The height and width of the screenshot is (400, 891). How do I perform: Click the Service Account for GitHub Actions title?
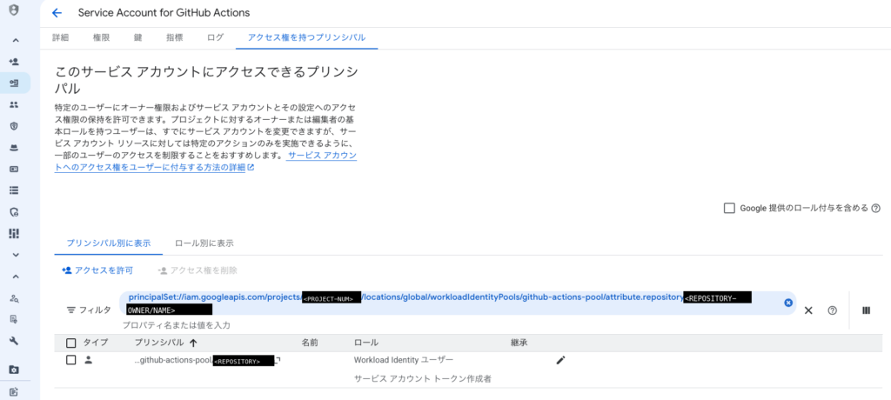(x=164, y=12)
